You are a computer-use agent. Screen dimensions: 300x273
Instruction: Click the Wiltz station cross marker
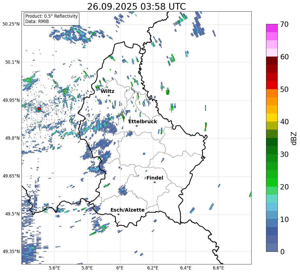point(109,95)
